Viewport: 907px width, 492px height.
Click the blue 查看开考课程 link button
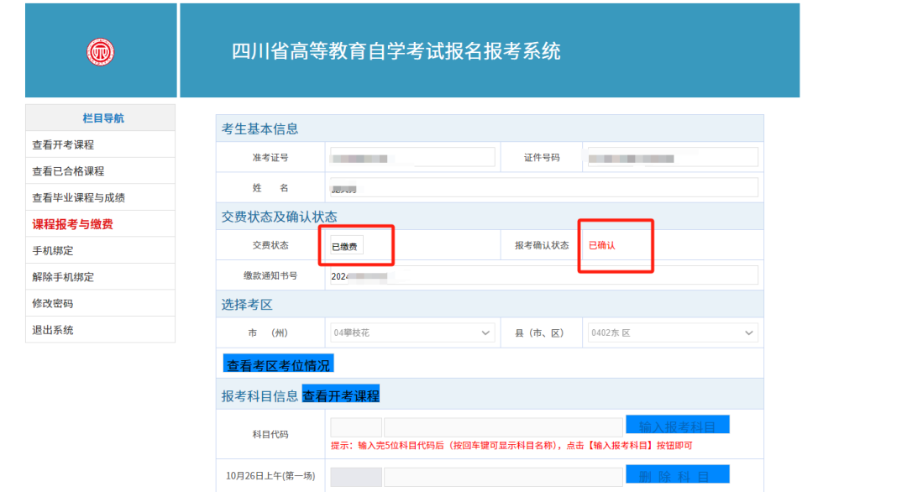(341, 395)
